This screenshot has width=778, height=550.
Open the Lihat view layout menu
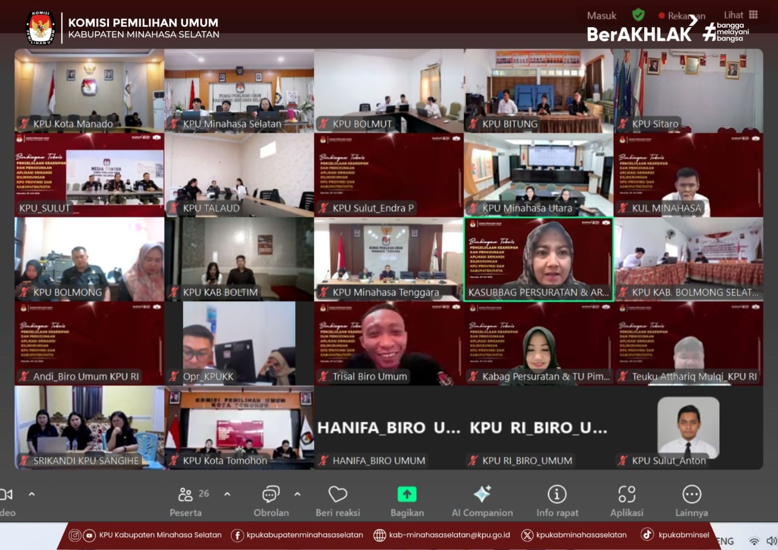tap(741, 15)
